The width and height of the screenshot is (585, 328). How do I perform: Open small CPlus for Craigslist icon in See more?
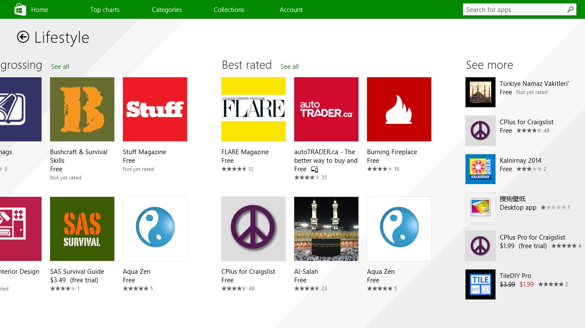[481, 131]
